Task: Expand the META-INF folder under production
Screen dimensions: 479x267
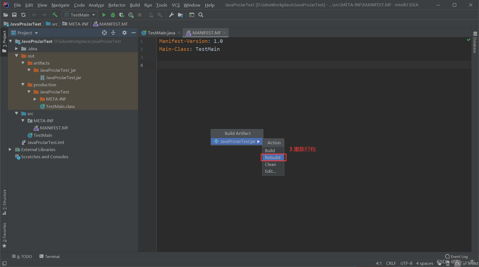Action: (x=35, y=99)
